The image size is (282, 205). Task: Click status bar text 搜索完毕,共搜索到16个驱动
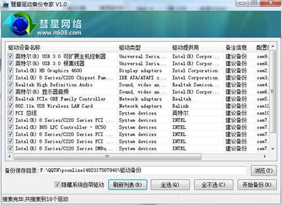tap(36, 199)
